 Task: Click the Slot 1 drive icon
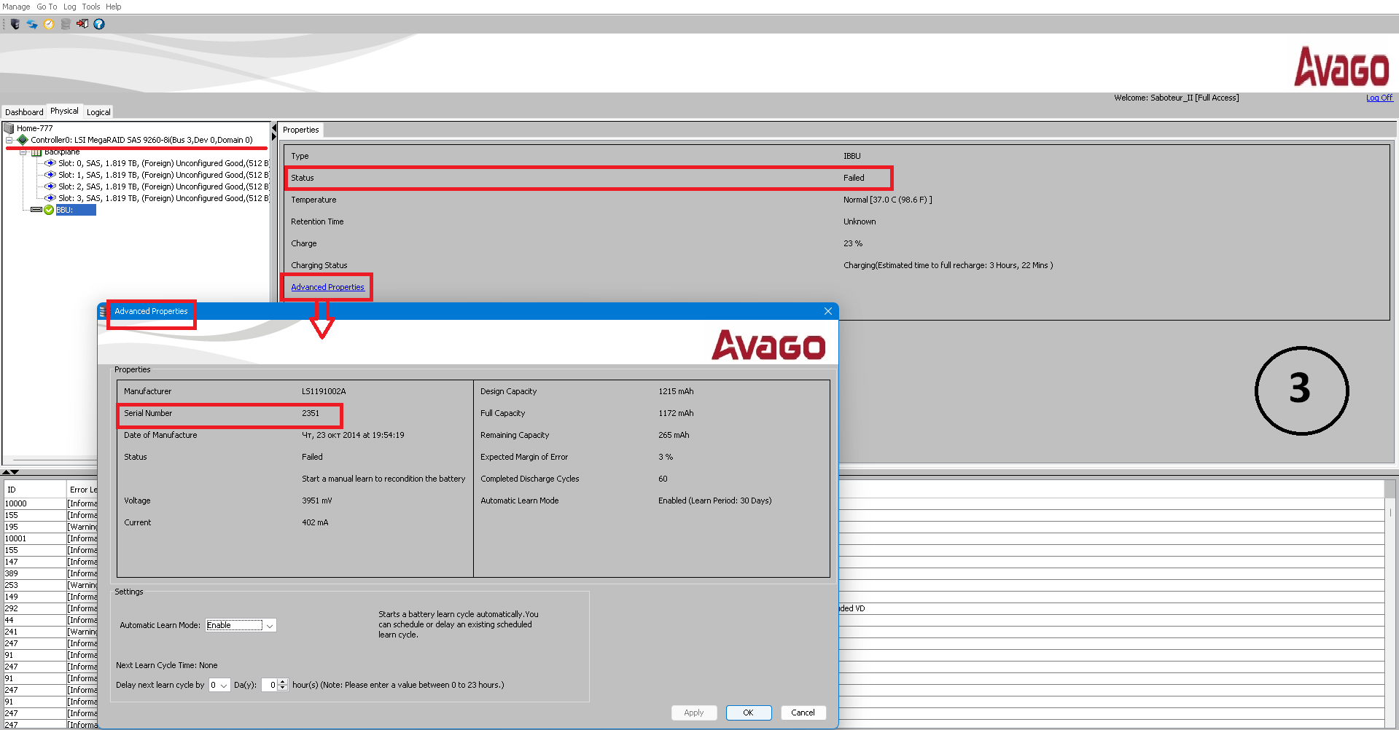tap(50, 175)
